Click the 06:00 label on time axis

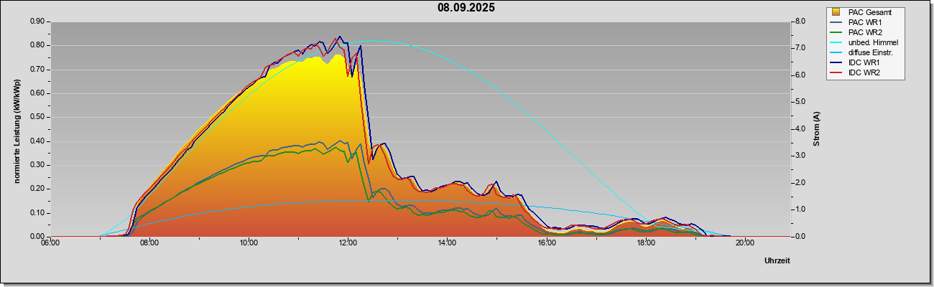click(50, 243)
